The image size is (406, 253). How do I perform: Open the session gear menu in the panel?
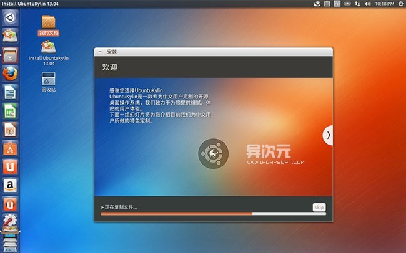coord(400,4)
